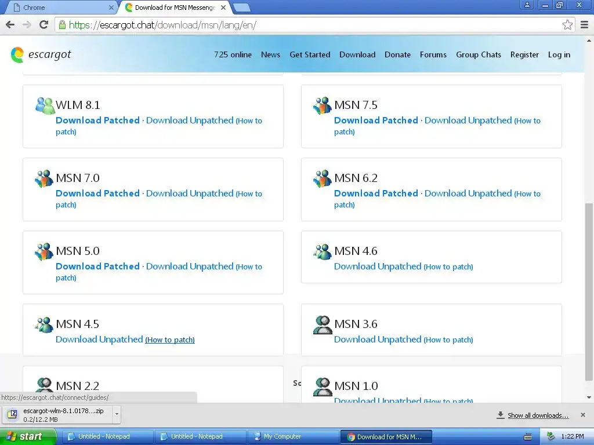594x445 pixels.
Task: Click the keyboard icon in system tray
Action: [x=528, y=437]
